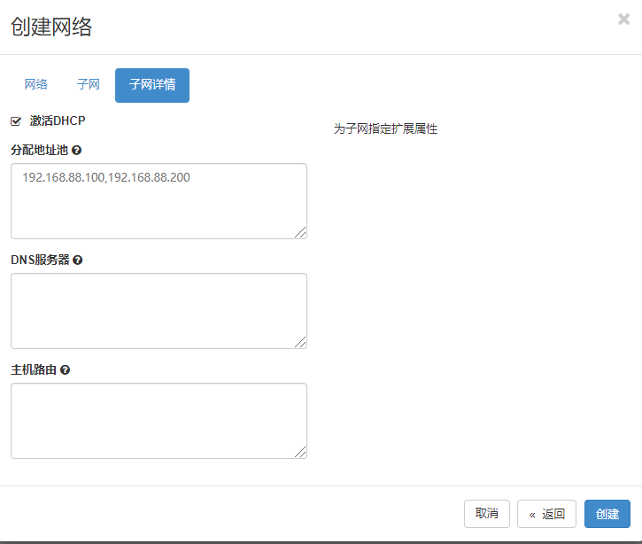The width and height of the screenshot is (642, 544).
Task: Click the resize handle of DNS服务器 box
Action: 301,343
